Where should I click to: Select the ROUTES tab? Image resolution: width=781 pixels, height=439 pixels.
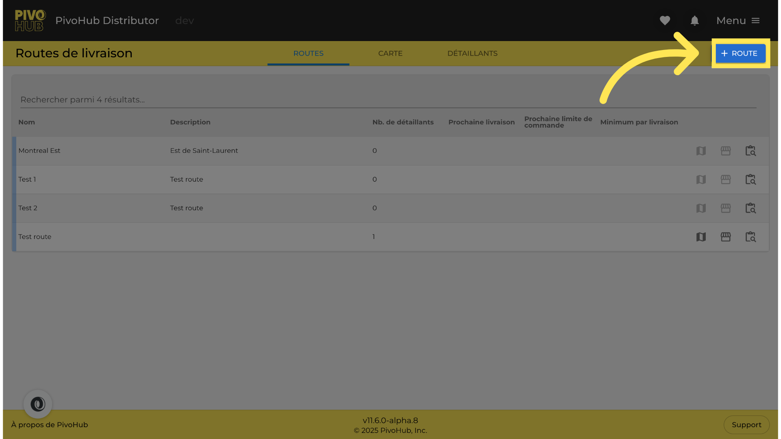pos(308,53)
